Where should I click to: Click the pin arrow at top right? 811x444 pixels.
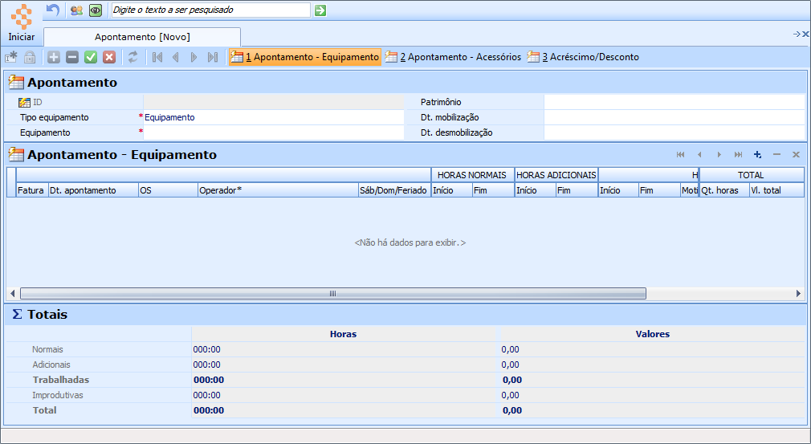[x=797, y=34]
